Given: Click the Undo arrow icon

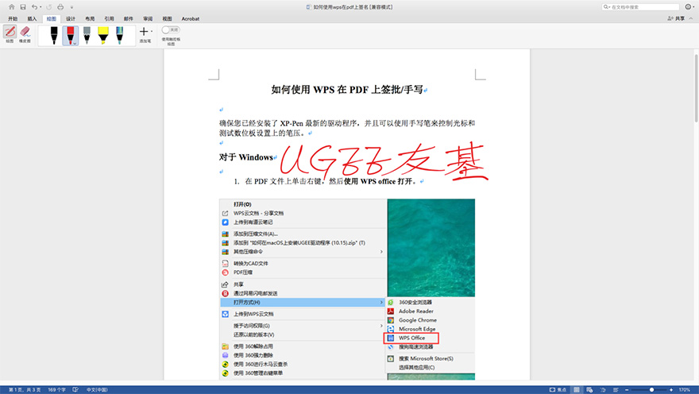Looking at the screenshot, I should [34, 7].
